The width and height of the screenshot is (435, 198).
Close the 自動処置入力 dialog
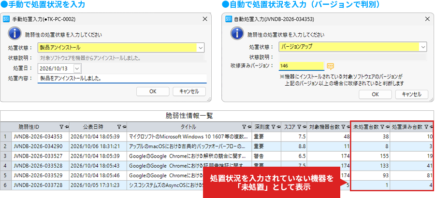pos(427,19)
